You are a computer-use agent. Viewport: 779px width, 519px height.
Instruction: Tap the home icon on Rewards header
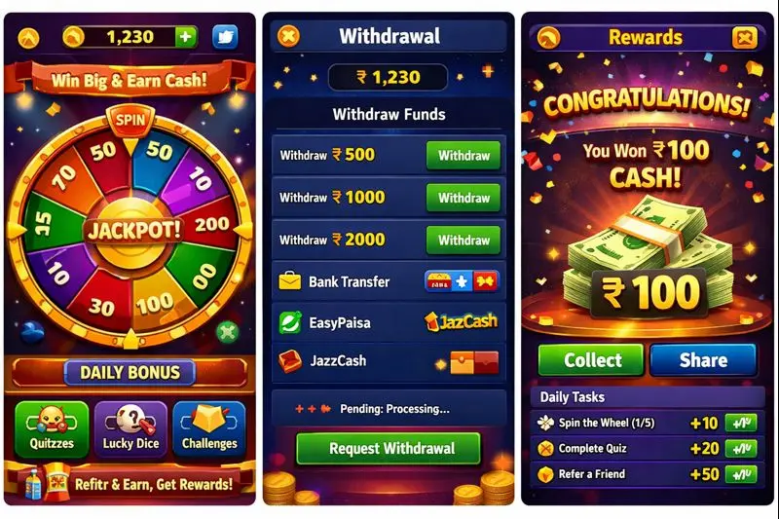point(548,38)
